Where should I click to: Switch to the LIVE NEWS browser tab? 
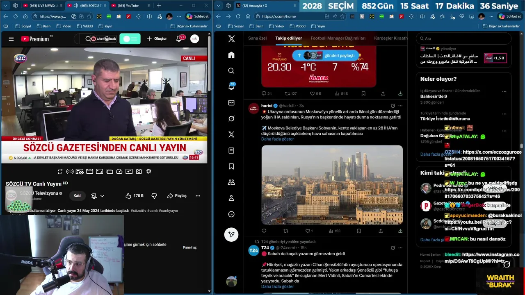coord(43,6)
